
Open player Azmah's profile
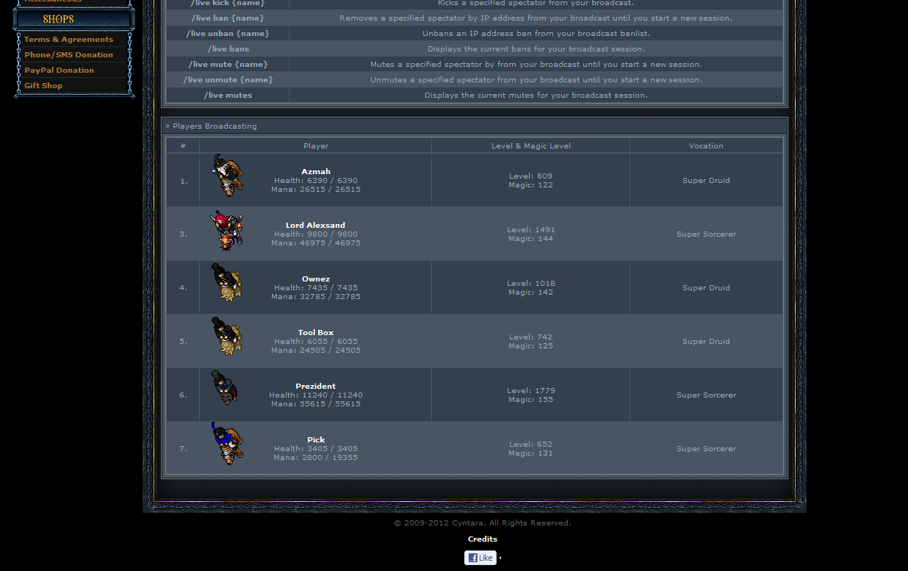tap(316, 172)
